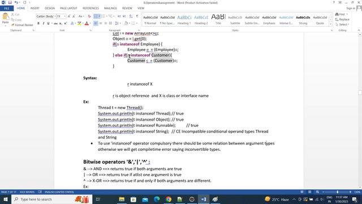Image resolution: width=362 pixels, height=204 pixels.
Task: Click the Shrink Font icon
Action: 74,16
